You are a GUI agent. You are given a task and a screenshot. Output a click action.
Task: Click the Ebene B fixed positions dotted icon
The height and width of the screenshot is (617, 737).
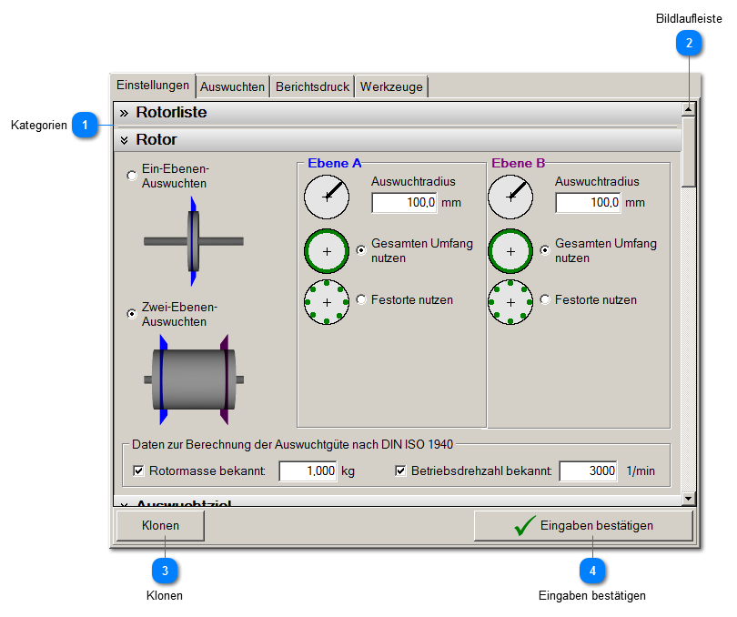[510, 301]
